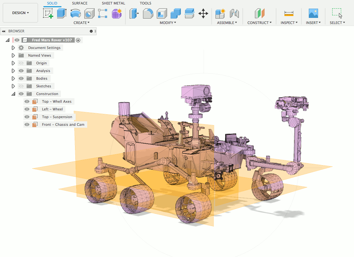Image resolution: width=354 pixels, height=257 pixels.
Task: Toggle visibility of the Bodies folder
Action: tap(21, 78)
